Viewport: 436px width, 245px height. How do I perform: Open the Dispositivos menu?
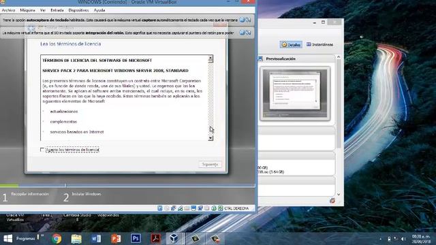pos(79,10)
